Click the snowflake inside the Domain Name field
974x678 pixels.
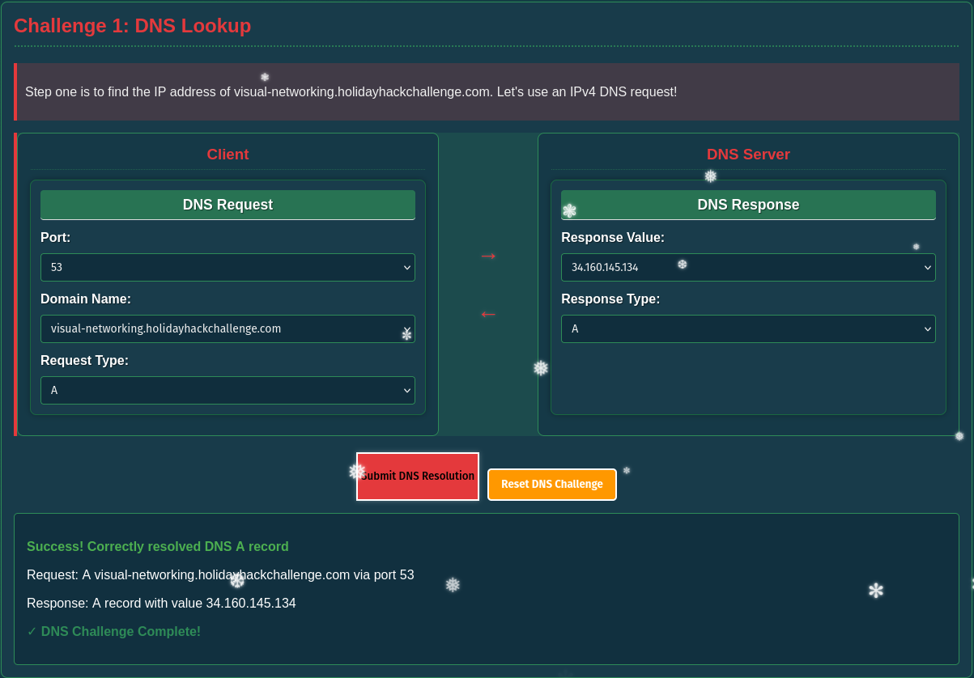(x=406, y=332)
